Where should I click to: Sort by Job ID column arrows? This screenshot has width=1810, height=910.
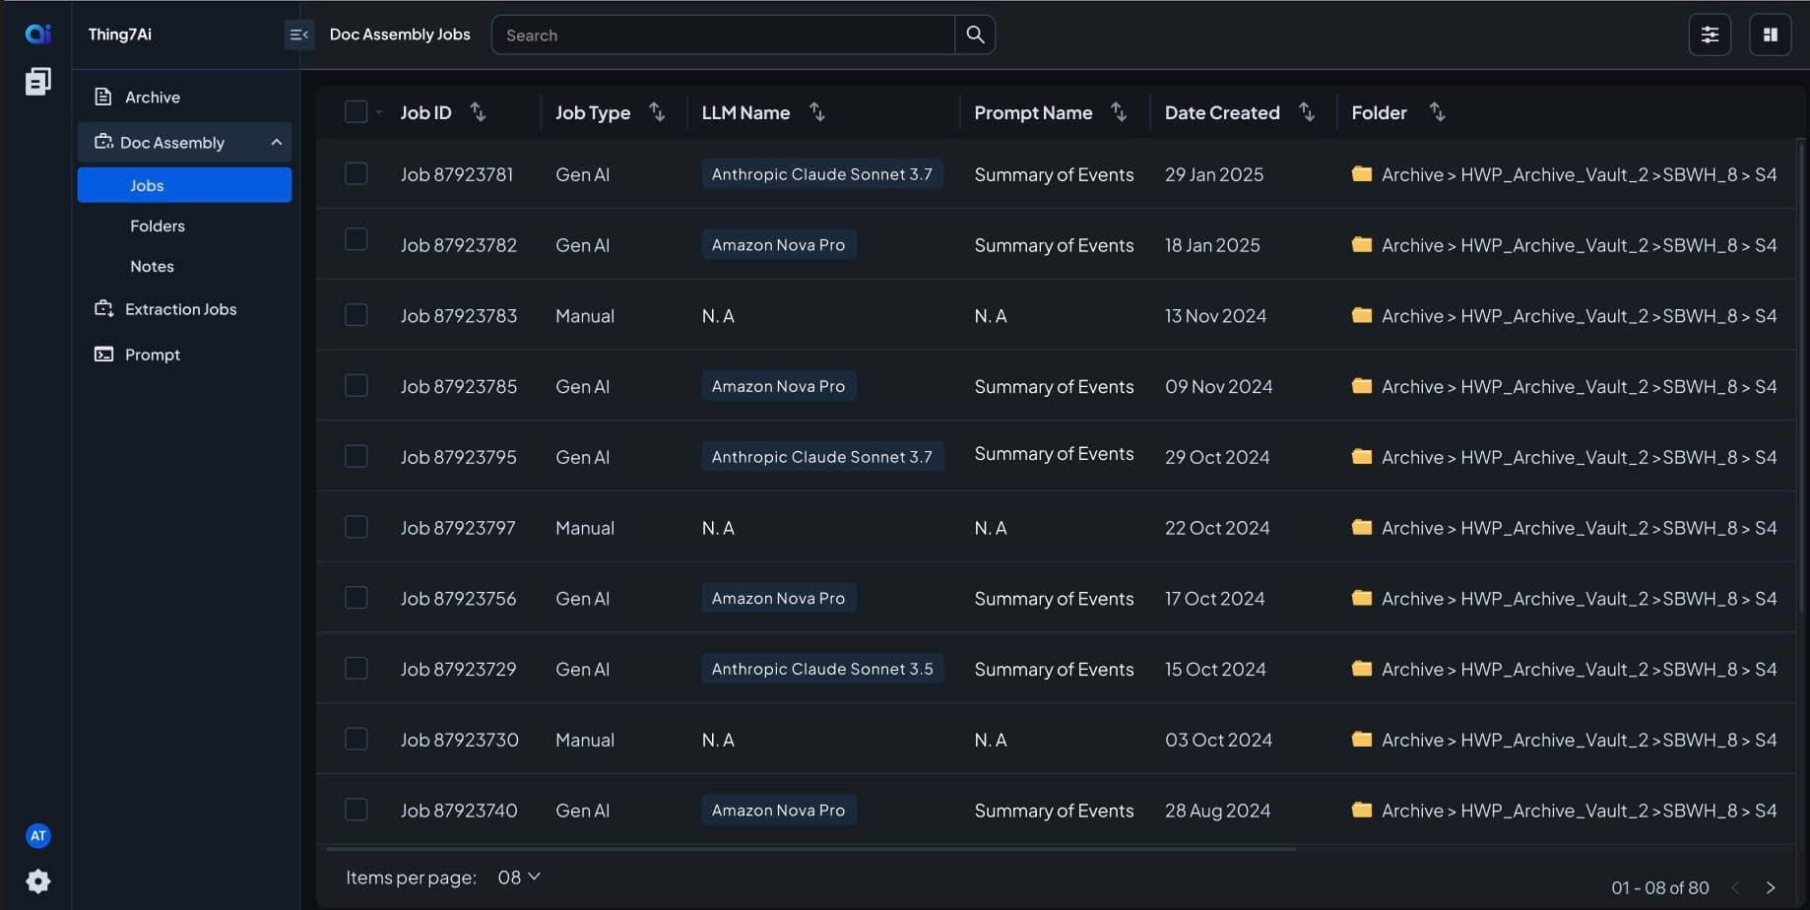tap(478, 112)
